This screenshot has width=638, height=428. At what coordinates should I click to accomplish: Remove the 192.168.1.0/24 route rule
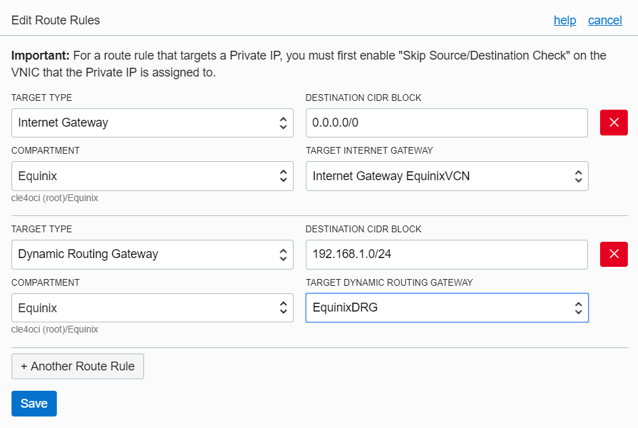pyautogui.click(x=614, y=255)
